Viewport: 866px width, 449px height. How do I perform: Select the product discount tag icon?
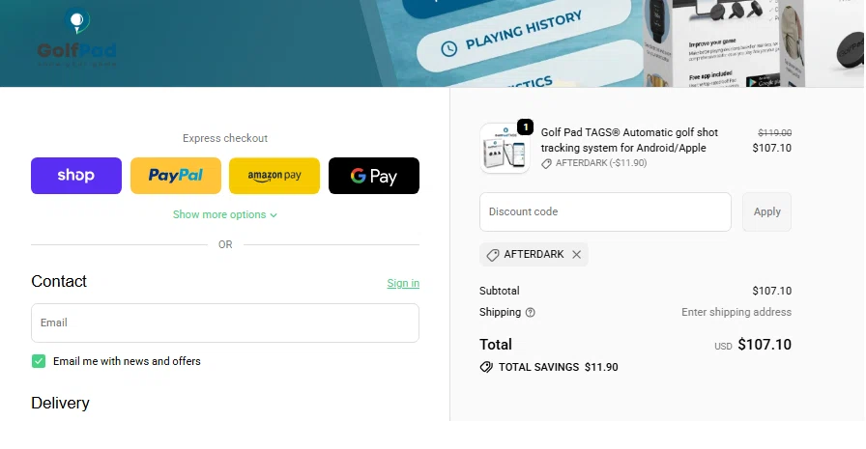pos(546,163)
